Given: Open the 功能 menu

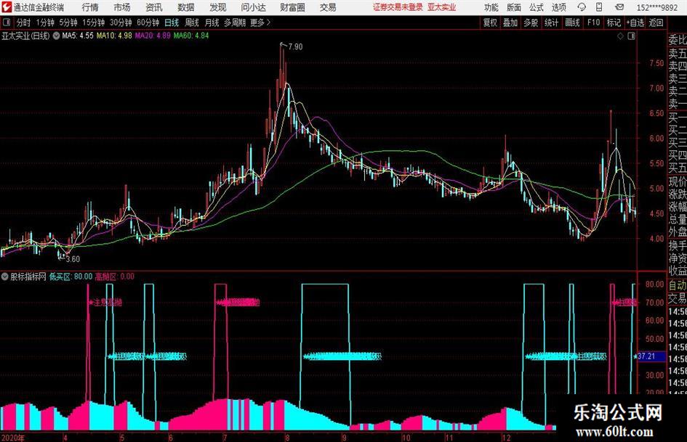Looking at the screenshot, I should (x=491, y=7).
